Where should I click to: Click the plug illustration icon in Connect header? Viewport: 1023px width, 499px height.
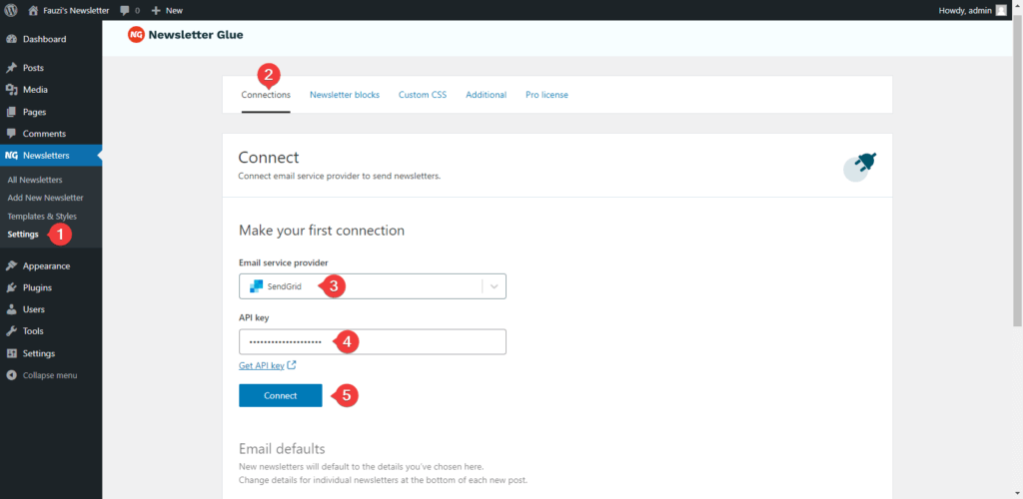[860, 167]
